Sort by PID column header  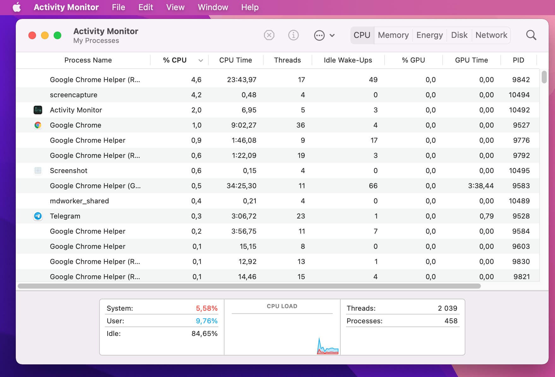pos(518,60)
